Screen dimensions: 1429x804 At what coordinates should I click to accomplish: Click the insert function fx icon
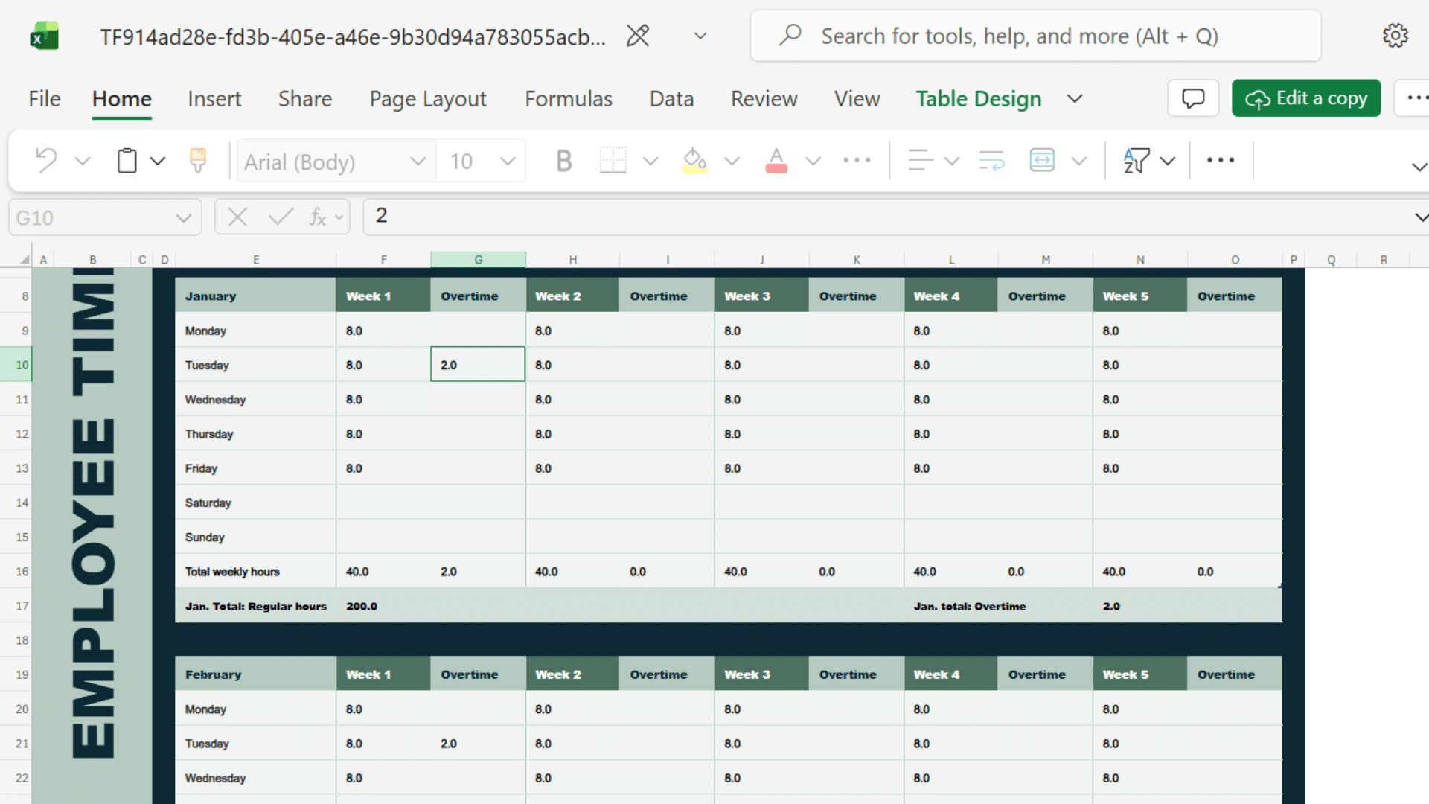(318, 217)
